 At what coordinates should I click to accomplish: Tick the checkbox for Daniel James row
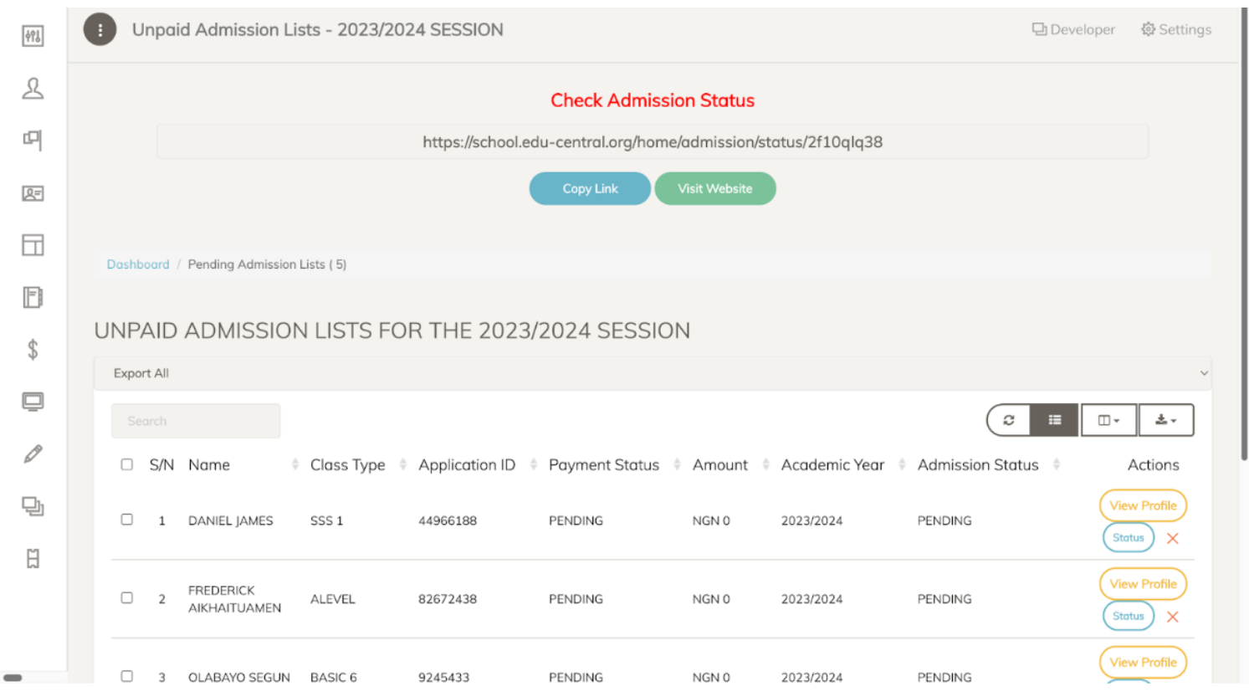[127, 520]
